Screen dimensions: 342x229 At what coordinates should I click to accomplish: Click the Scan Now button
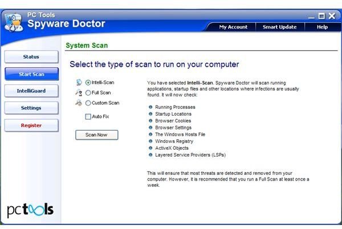97,135
